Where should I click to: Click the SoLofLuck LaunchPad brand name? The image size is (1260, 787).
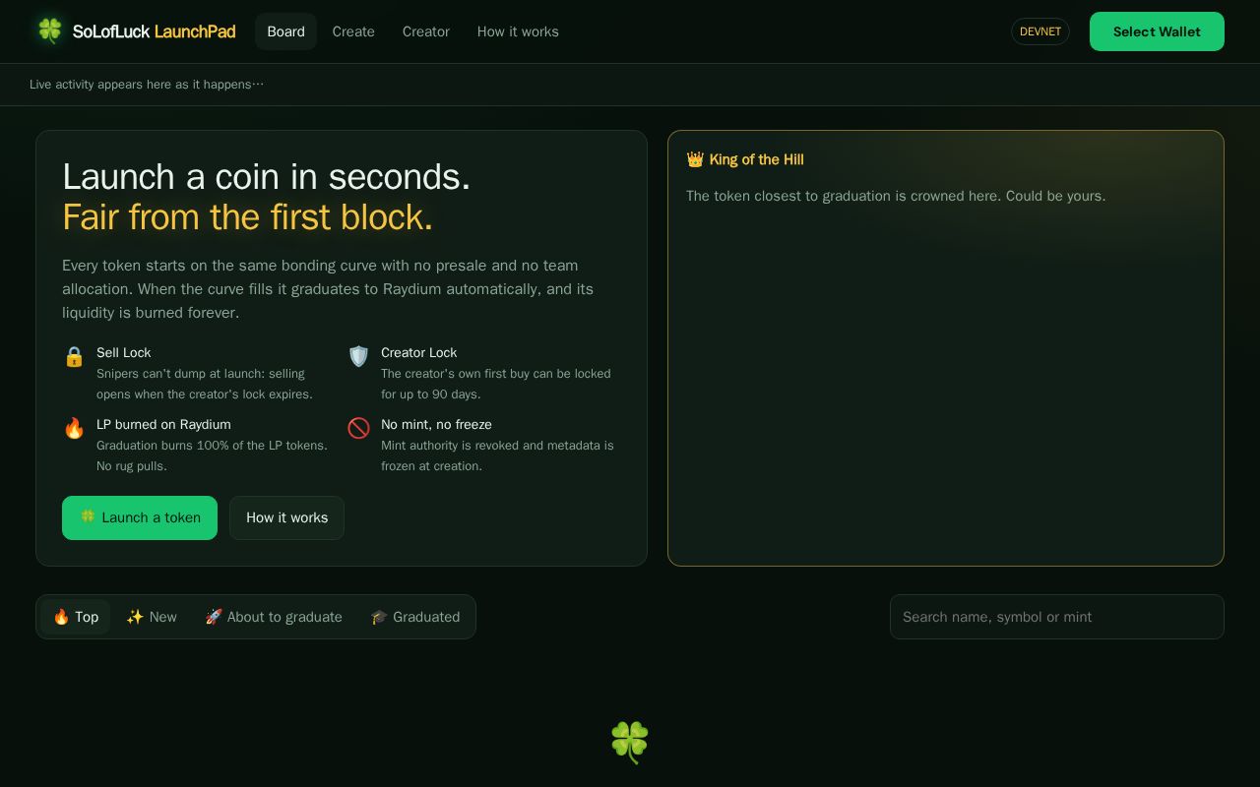[154, 31]
